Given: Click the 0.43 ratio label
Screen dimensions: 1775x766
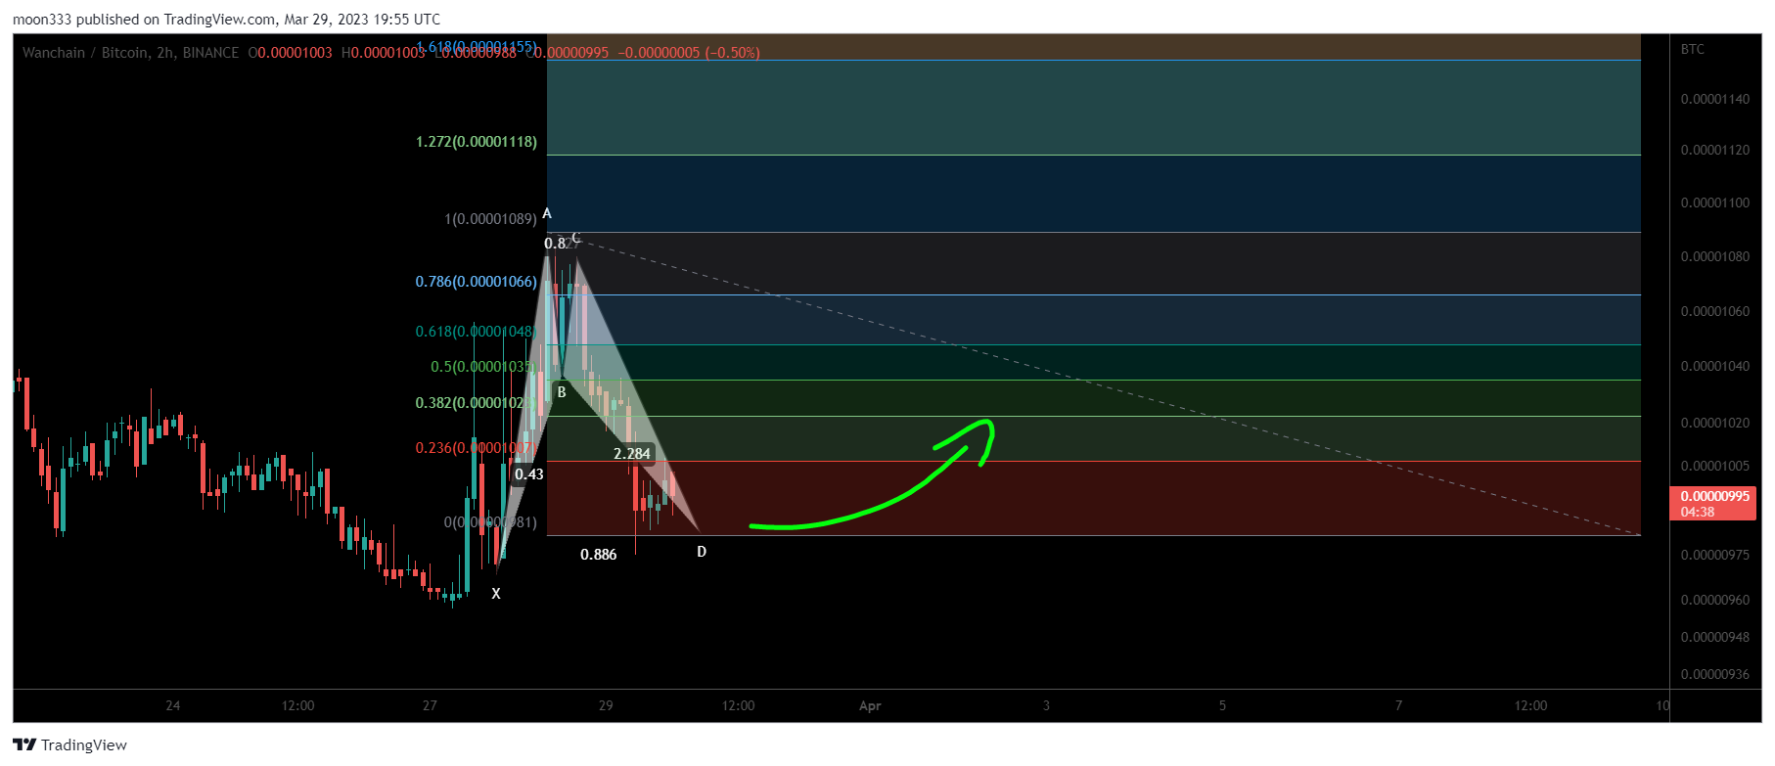Looking at the screenshot, I should tap(529, 474).
